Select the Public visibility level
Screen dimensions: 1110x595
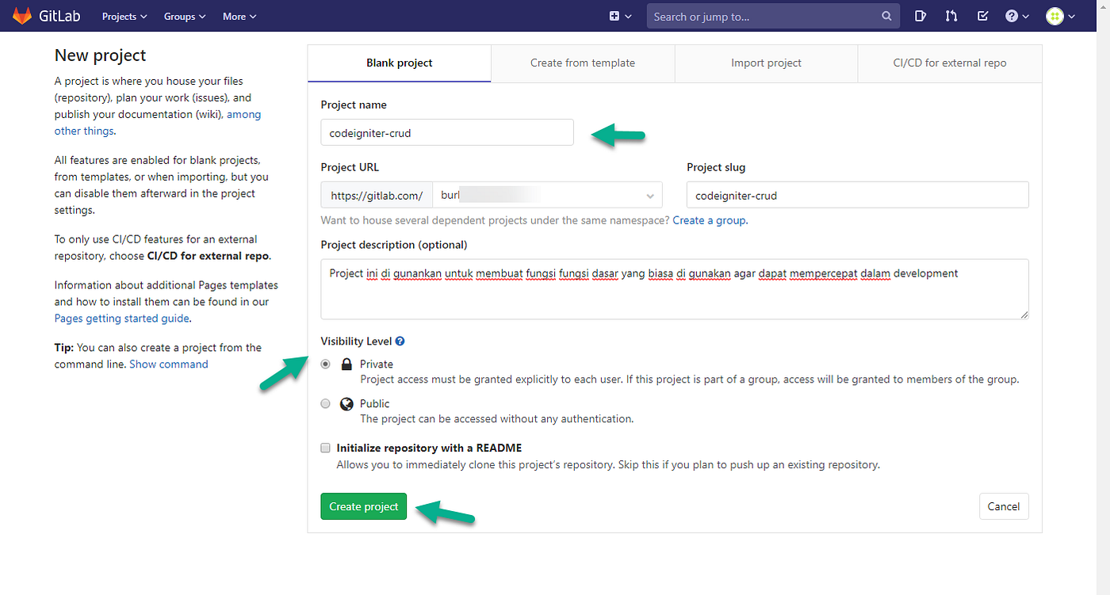[x=325, y=403]
